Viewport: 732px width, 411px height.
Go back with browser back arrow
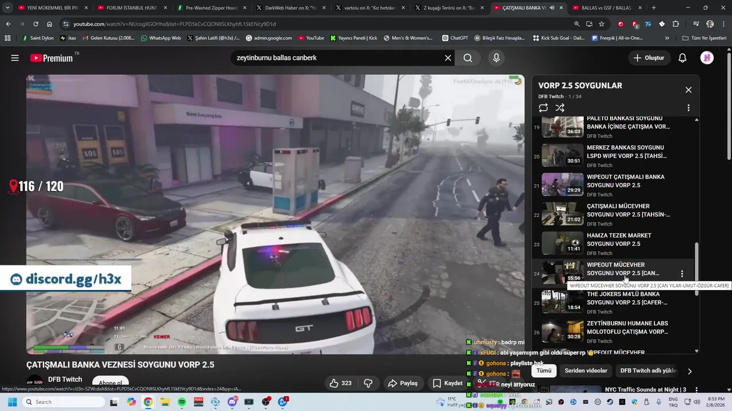[x=8, y=24]
